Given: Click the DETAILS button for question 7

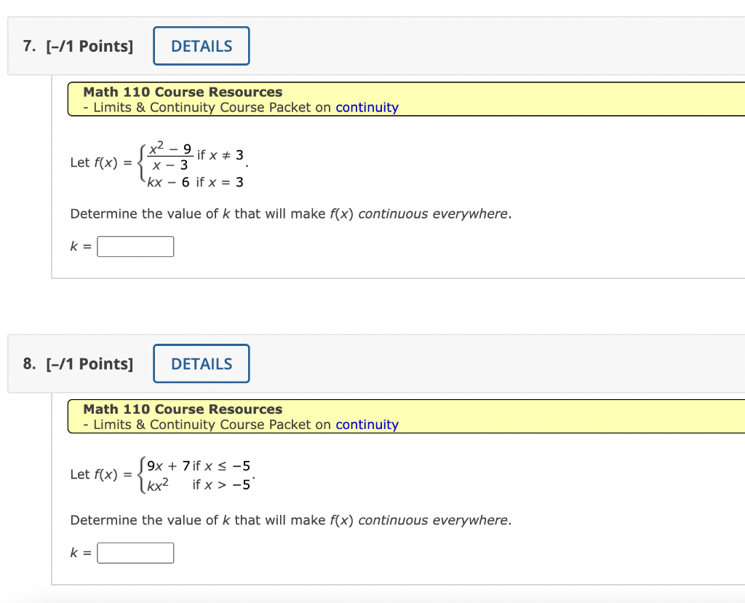Looking at the screenshot, I should point(201,45).
